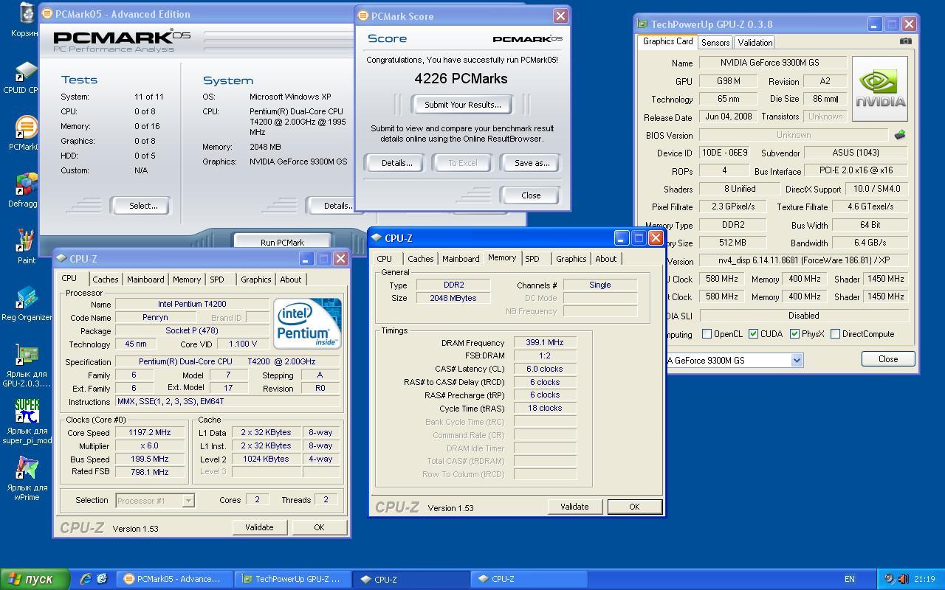Switch to TechPowerUp GPU-Z taskbar button
Screen dimensions: 945x590
click(293, 579)
